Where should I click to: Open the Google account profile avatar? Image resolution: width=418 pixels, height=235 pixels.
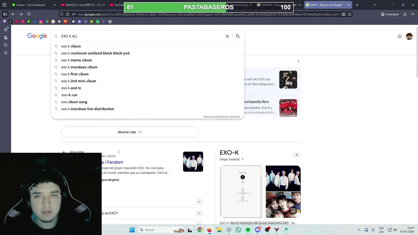coord(409,36)
